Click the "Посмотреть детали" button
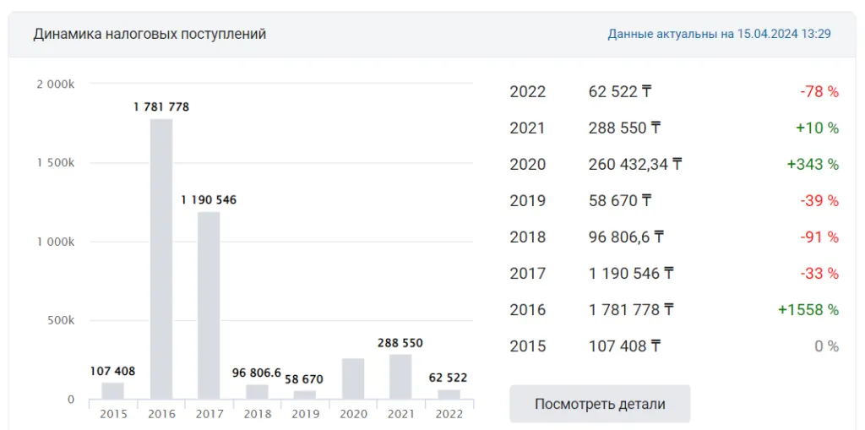 [x=600, y=404]
